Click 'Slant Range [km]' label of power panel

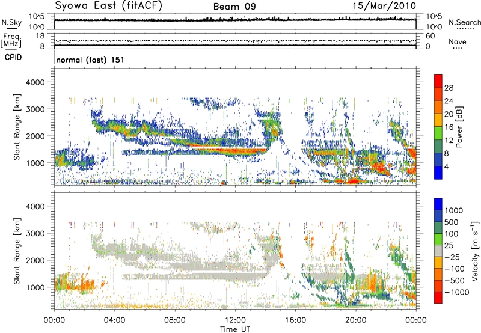[x=17, y=127]
